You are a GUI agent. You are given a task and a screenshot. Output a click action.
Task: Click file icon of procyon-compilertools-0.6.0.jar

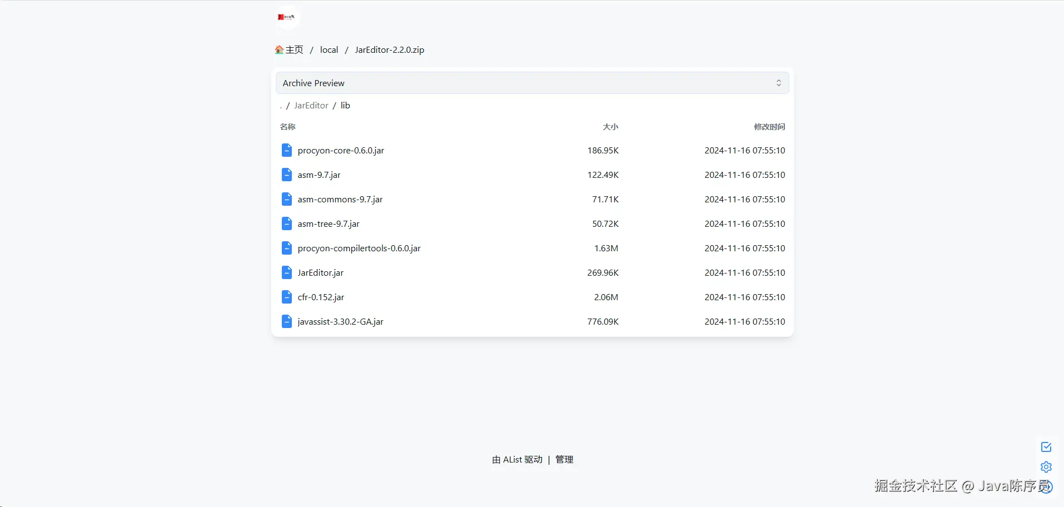[287, 248]
